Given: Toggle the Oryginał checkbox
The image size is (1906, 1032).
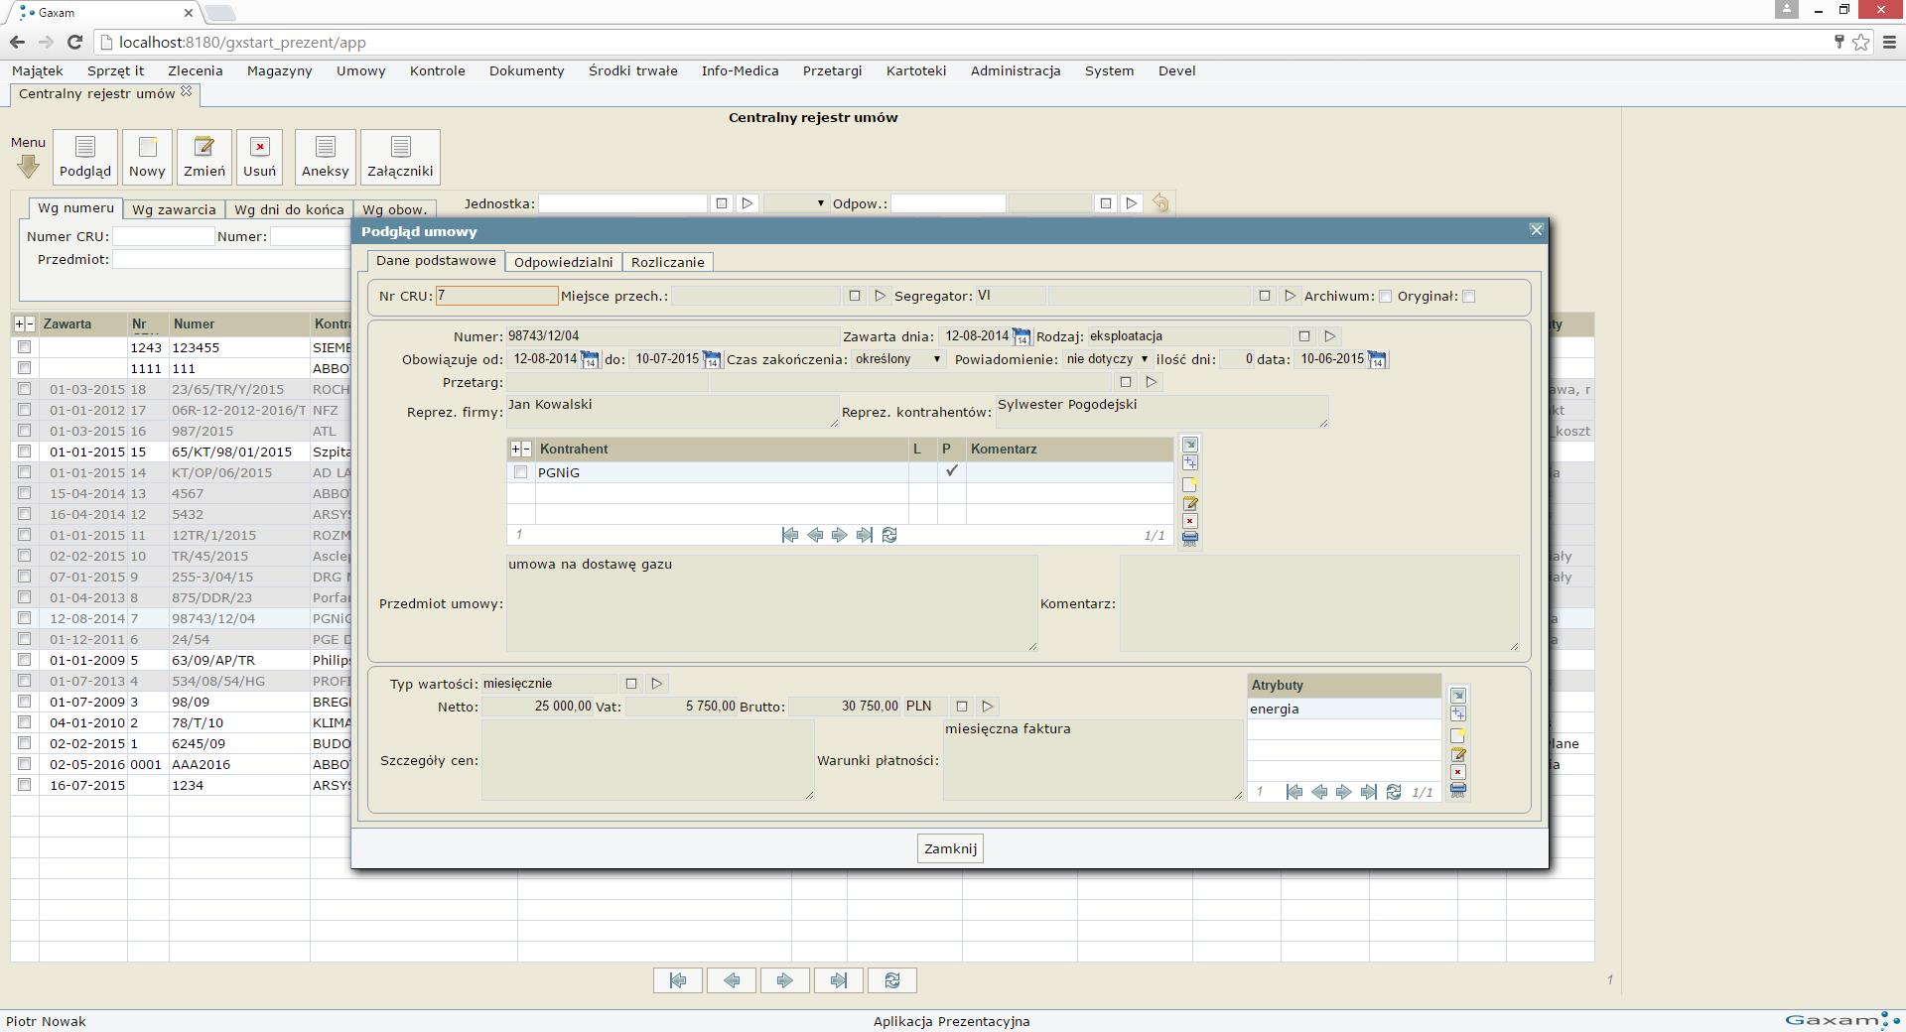Looking at the screenshot, I should (x=1469, y=297).
